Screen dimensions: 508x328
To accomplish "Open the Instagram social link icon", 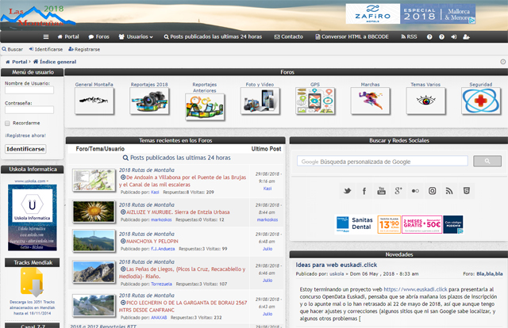I will click(433, 191).
